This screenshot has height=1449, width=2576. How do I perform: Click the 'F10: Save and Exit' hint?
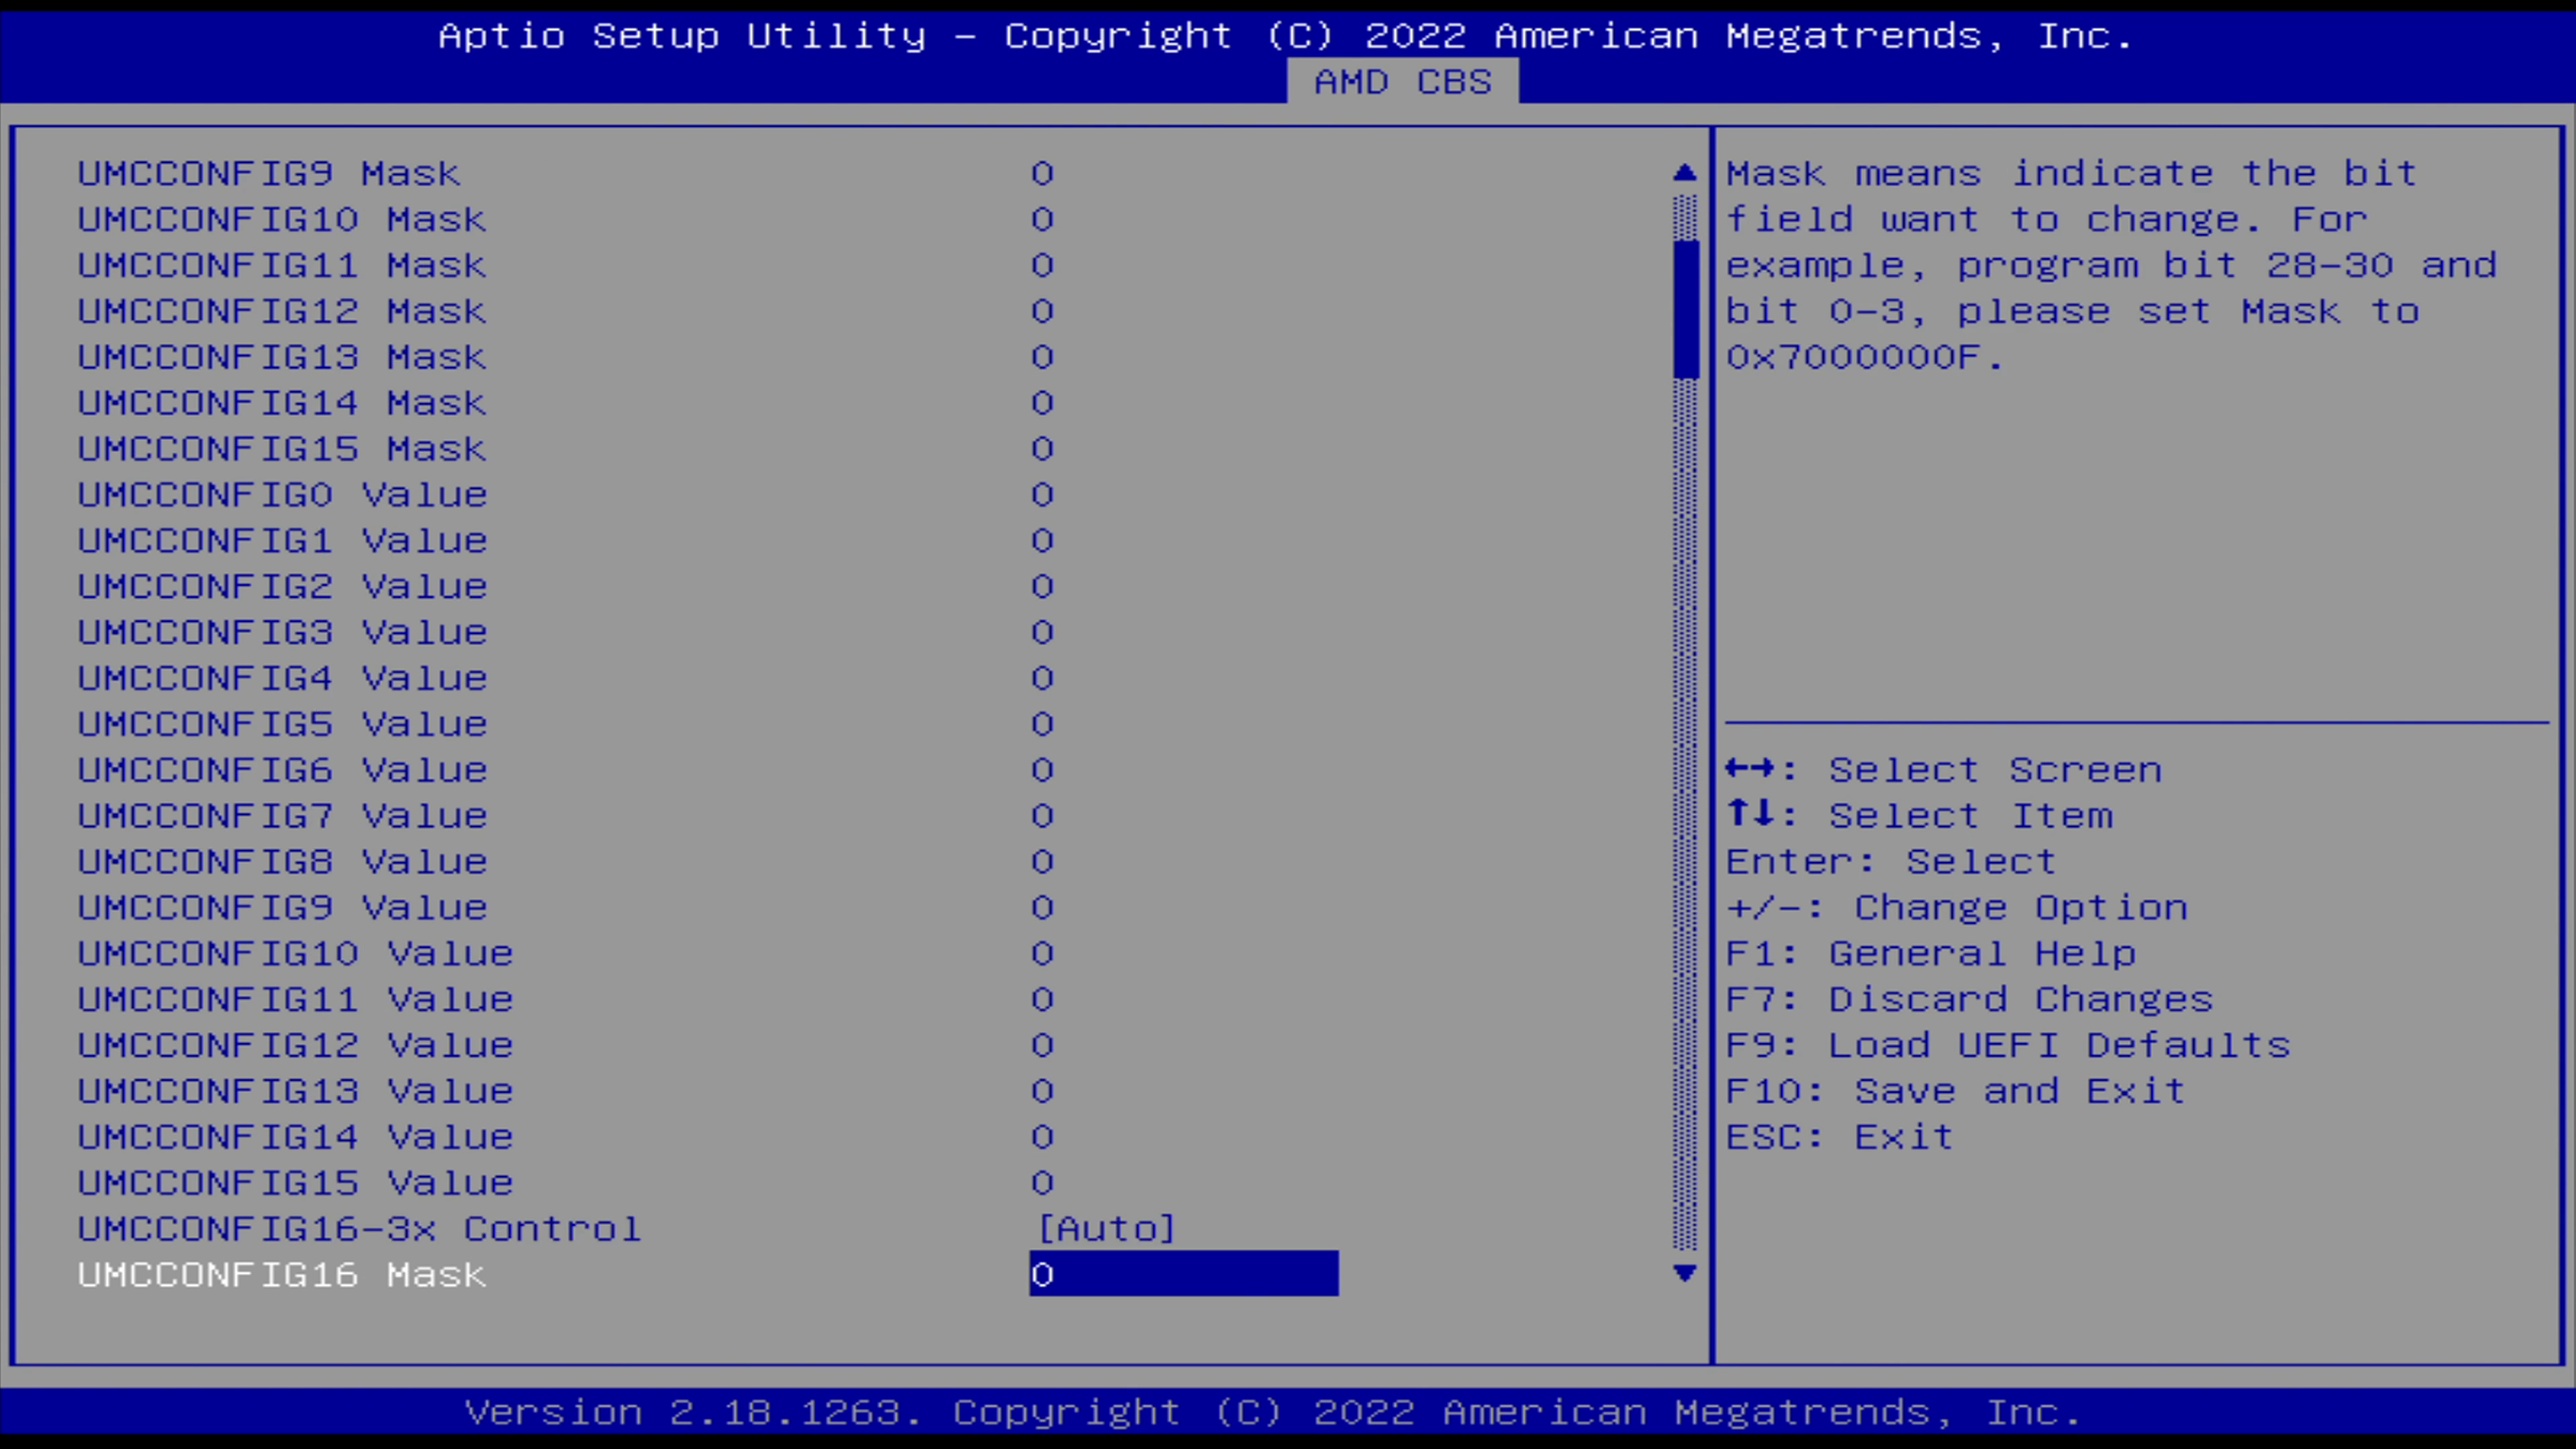click(1956, 1091)
